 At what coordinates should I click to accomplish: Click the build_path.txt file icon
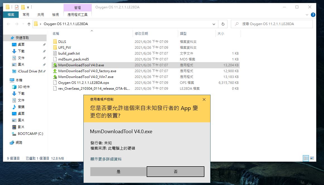pos(55,53)
